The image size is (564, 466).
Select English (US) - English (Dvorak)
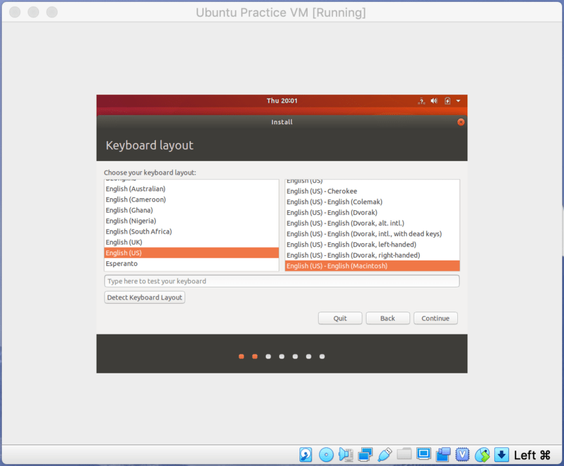(372, 213)
